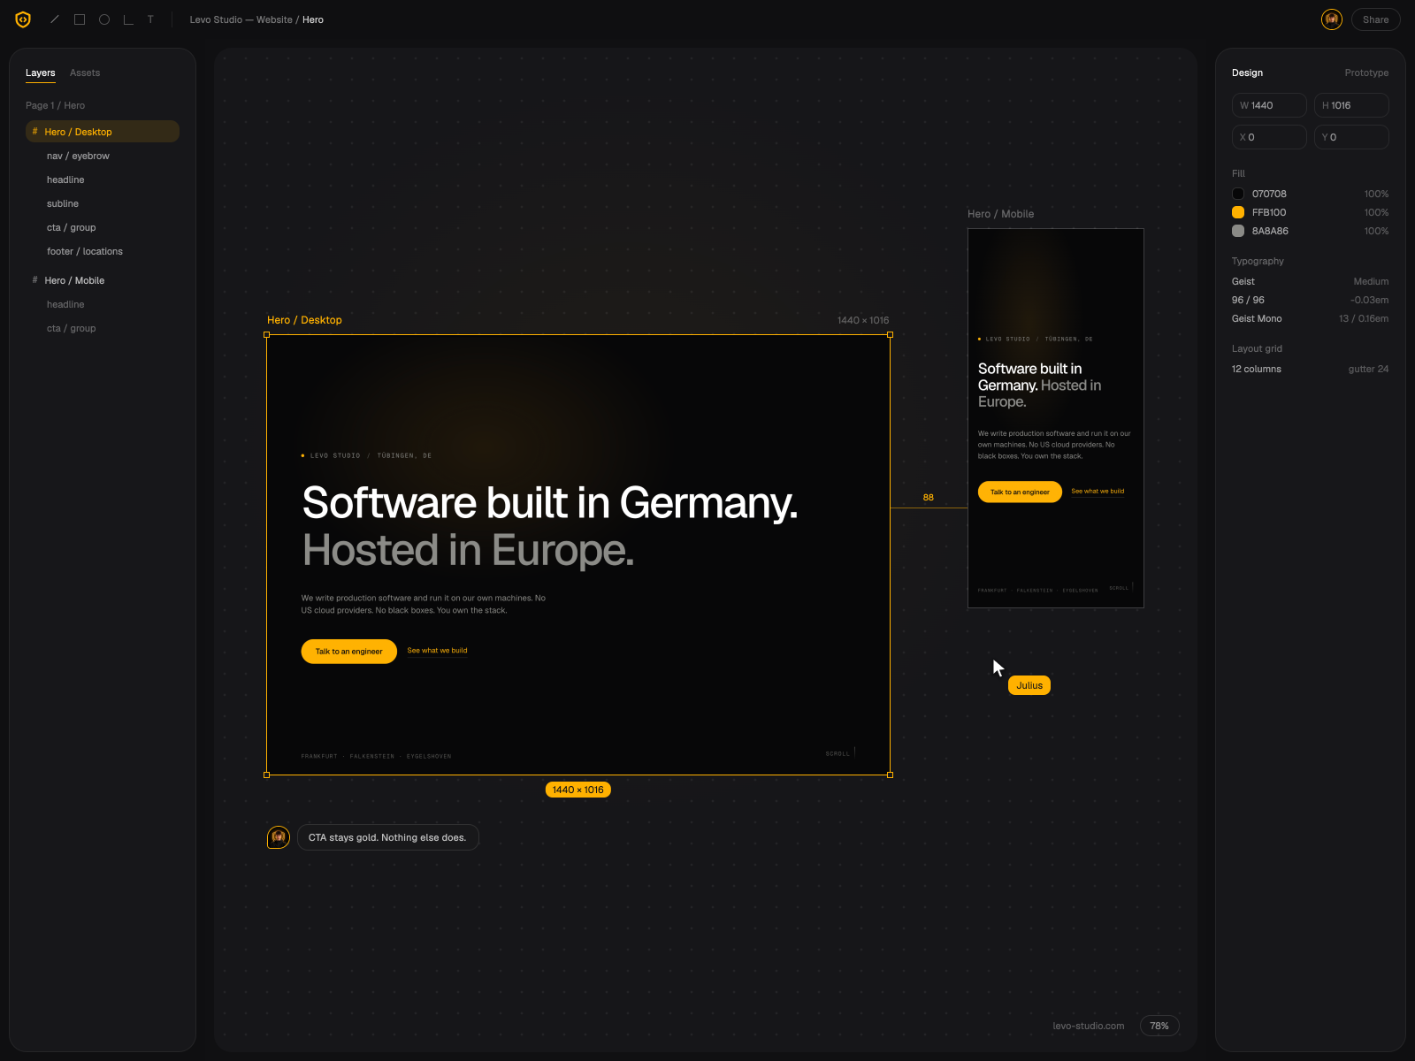Click Hero in the breadcrumb

point(313,19)
